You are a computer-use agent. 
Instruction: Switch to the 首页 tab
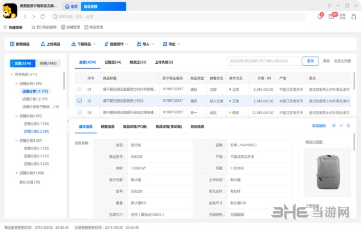[x=72, y=6]
